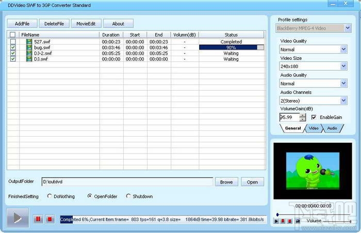Play preview in the video player
The image size is (361, 233).
276,221
